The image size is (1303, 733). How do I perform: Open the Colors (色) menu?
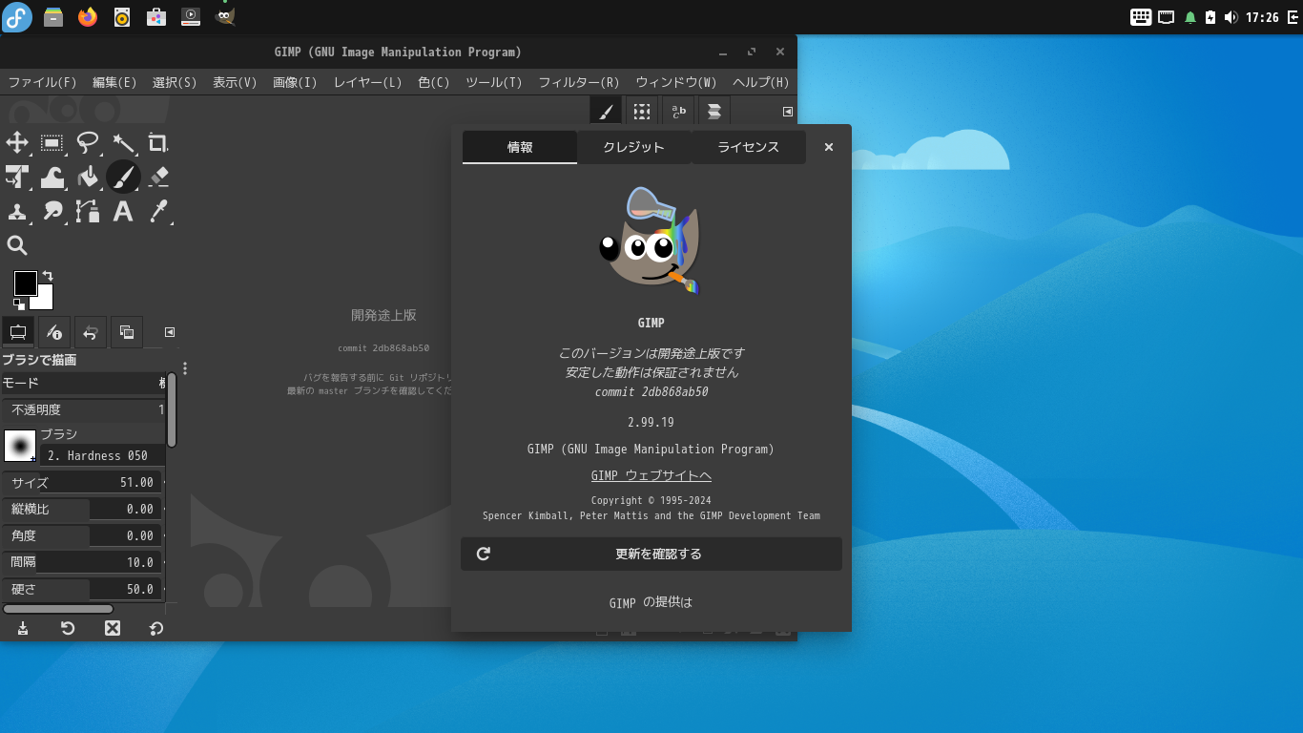(x=433, y=82)
